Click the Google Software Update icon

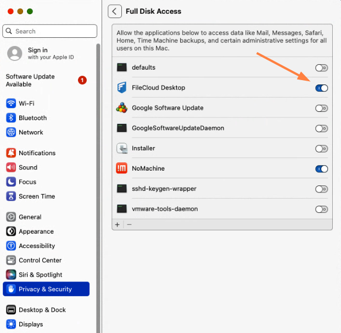(122, 108)
